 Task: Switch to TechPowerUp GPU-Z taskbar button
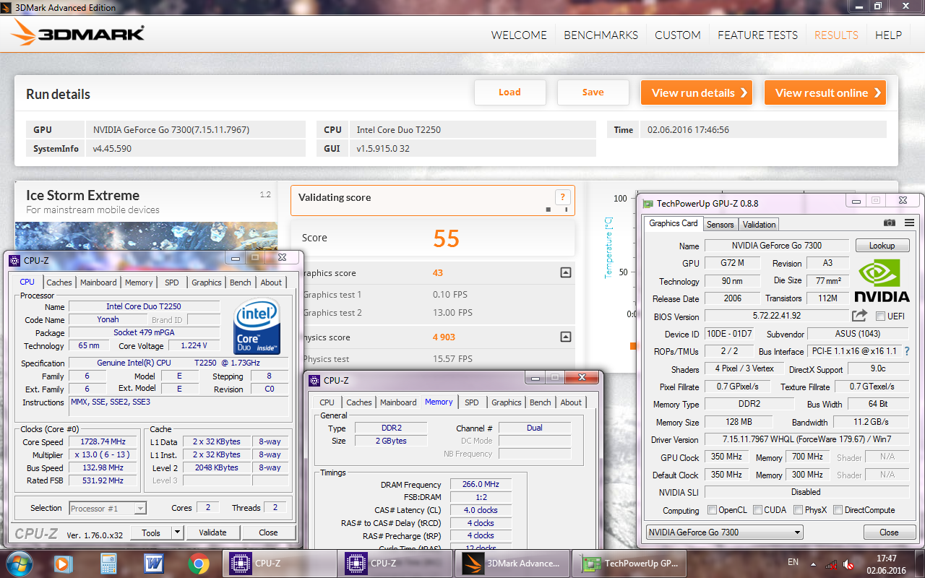[628, 563]
